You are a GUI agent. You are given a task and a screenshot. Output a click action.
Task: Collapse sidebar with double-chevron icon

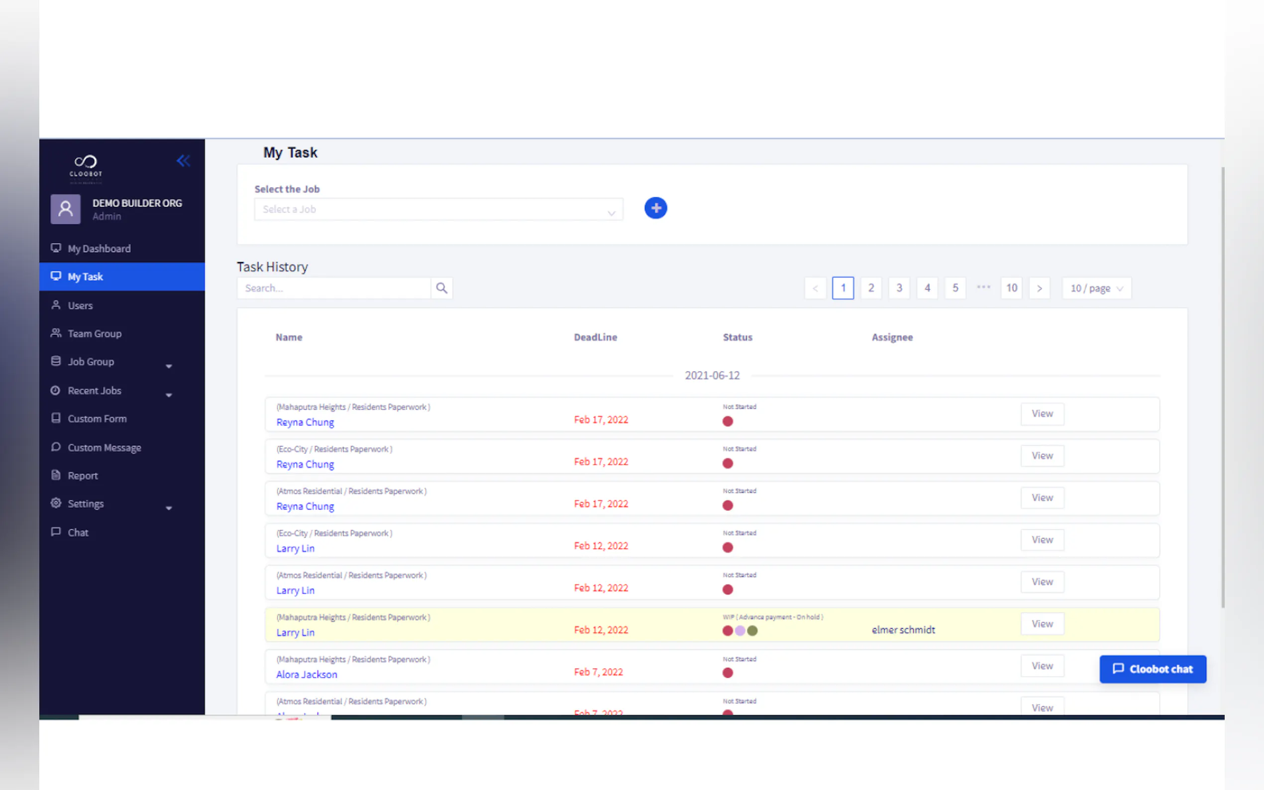pyautogui.click(x=183, y=160)
